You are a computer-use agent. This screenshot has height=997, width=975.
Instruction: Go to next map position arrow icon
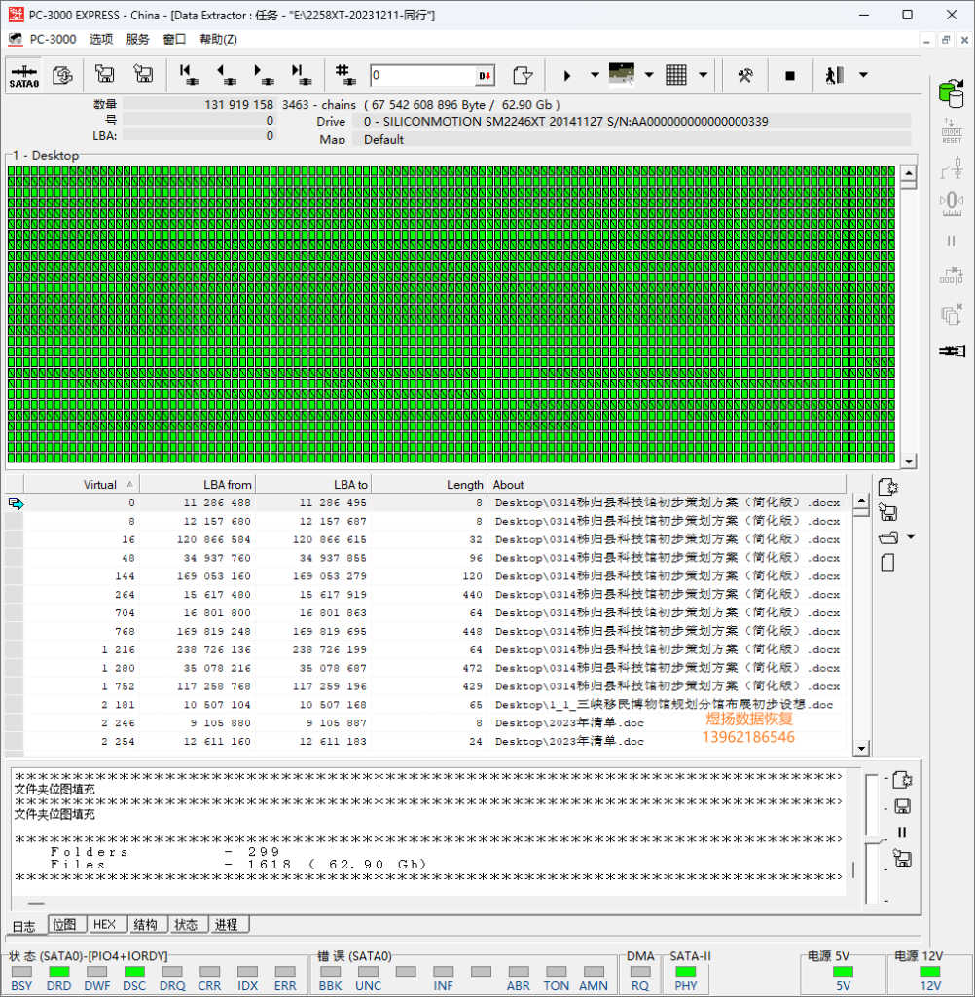(x=264, y=74)
